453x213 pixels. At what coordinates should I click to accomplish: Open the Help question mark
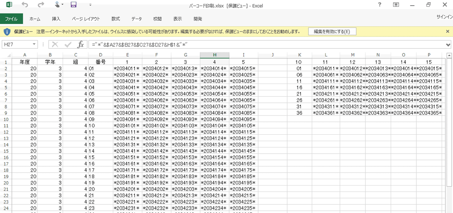click(379, 5)
